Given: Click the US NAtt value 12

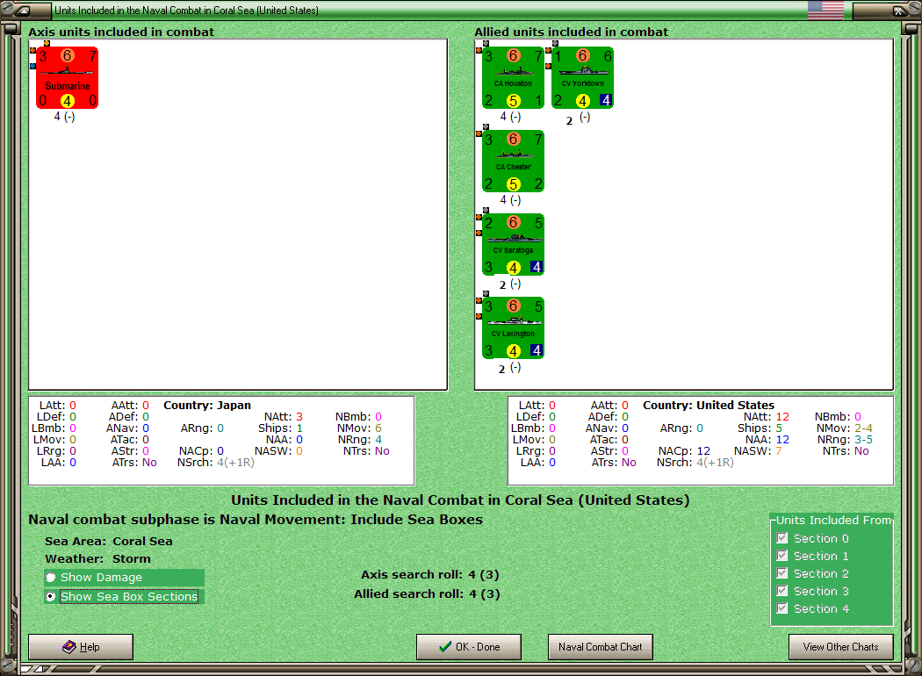Looking at the screenshot, I should point(782,417).
